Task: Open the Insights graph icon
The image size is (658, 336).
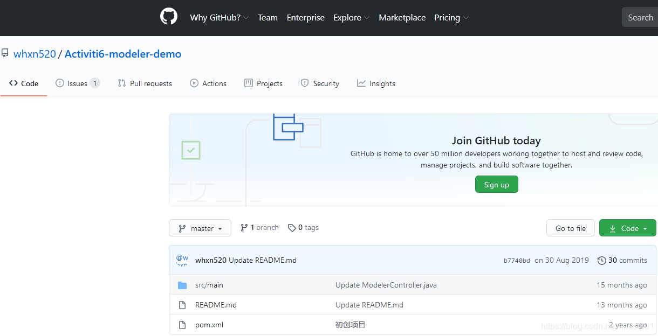Action: [x=361, y=83]
